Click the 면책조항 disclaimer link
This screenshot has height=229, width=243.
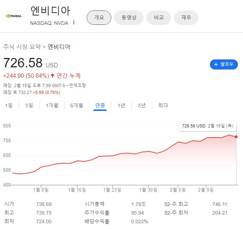click(77, 85)
